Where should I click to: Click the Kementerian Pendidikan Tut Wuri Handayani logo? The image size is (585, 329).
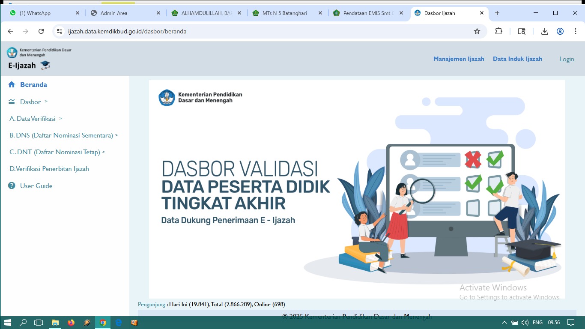11,53
